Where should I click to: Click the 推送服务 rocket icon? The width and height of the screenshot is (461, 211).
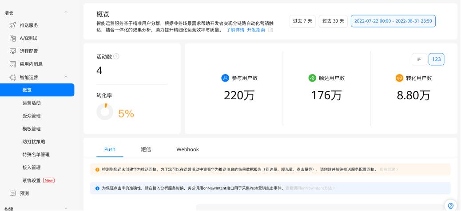click(x=12, y=25)
